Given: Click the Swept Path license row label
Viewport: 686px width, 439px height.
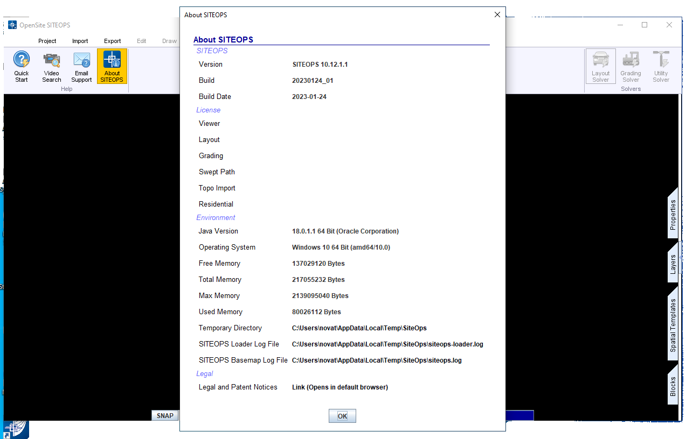Looking at the screenshot, I should (x=217, y=172).
